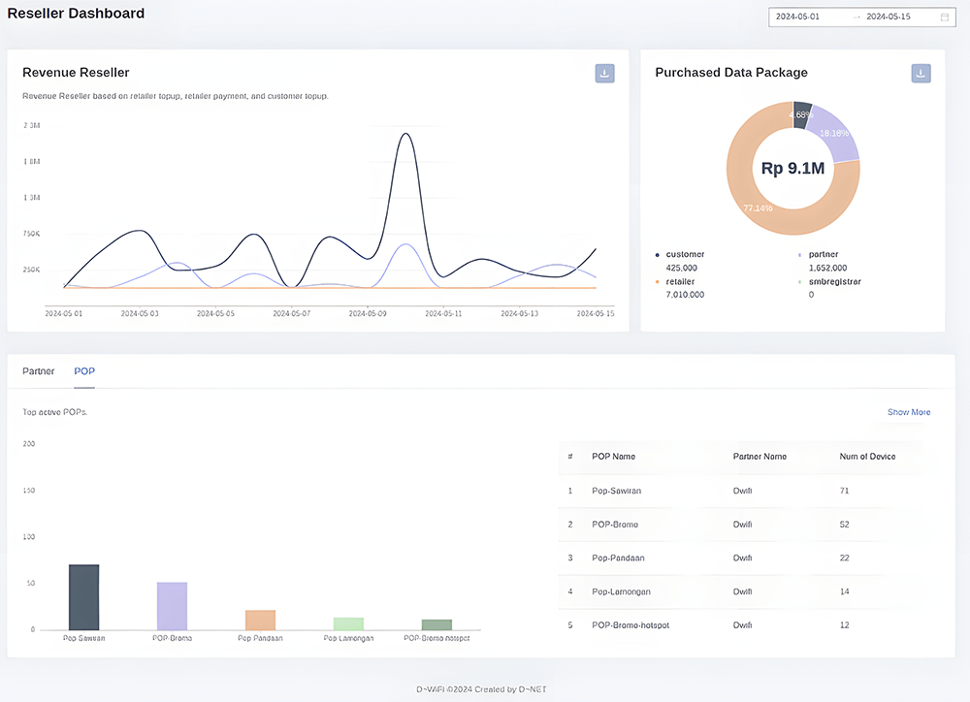
Task: Open Show More for top active POPs
Action: 908,411
